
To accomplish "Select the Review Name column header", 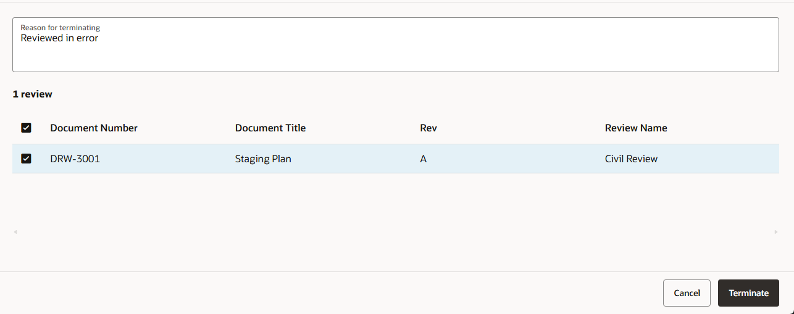I will [636, 128].
